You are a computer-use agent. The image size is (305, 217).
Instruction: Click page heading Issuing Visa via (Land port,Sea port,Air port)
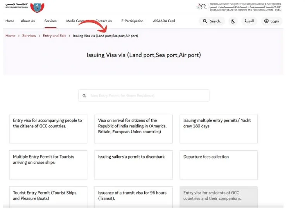click(x=144, y=55)
